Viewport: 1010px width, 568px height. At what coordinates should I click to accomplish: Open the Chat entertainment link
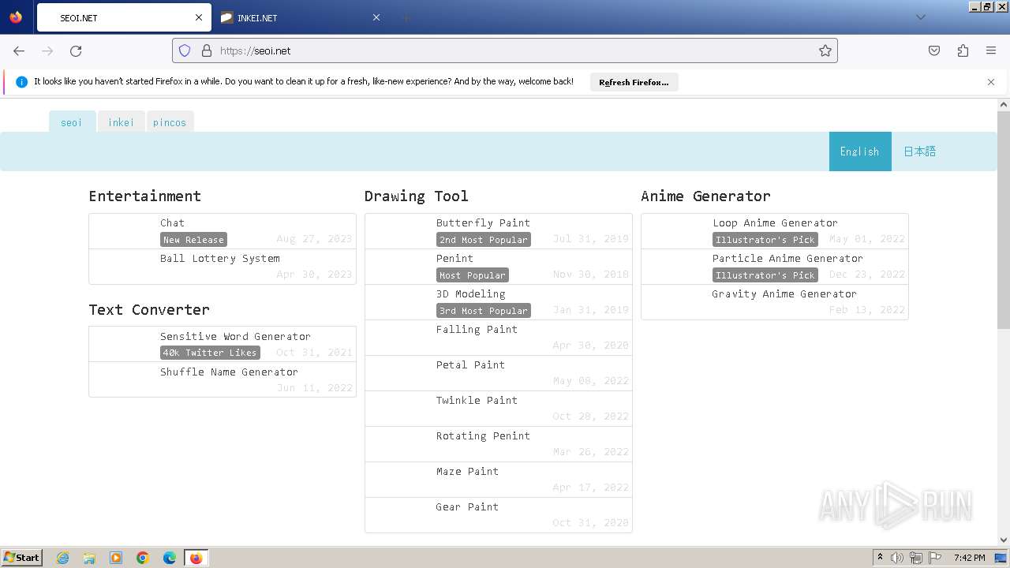(x=223, y=231)
